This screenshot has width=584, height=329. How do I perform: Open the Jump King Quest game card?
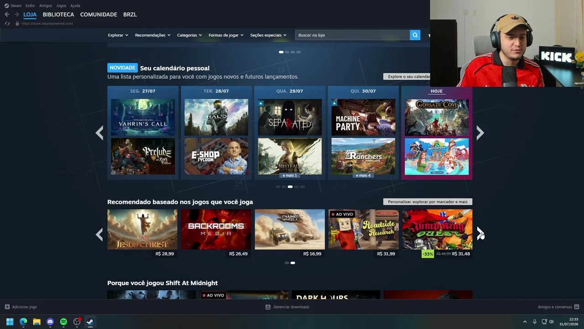(437, 229)
